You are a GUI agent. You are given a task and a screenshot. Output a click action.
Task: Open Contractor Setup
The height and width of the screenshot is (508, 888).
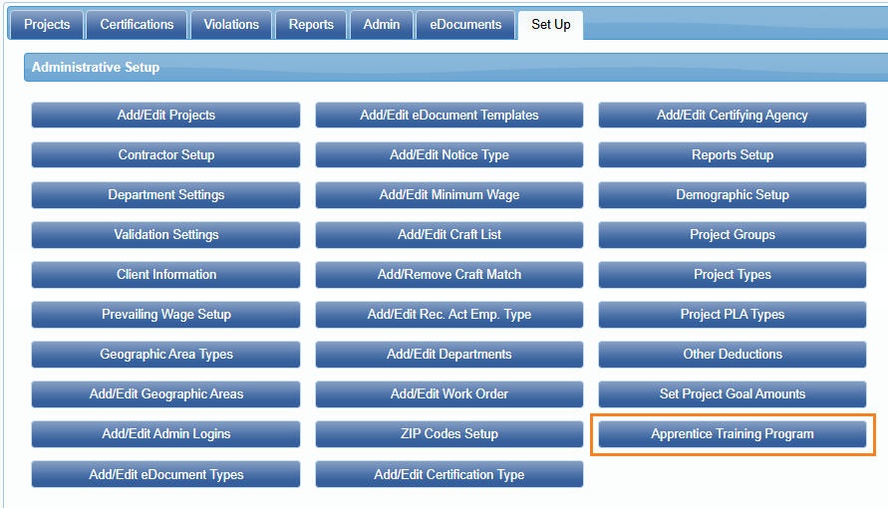pos(165,155)
